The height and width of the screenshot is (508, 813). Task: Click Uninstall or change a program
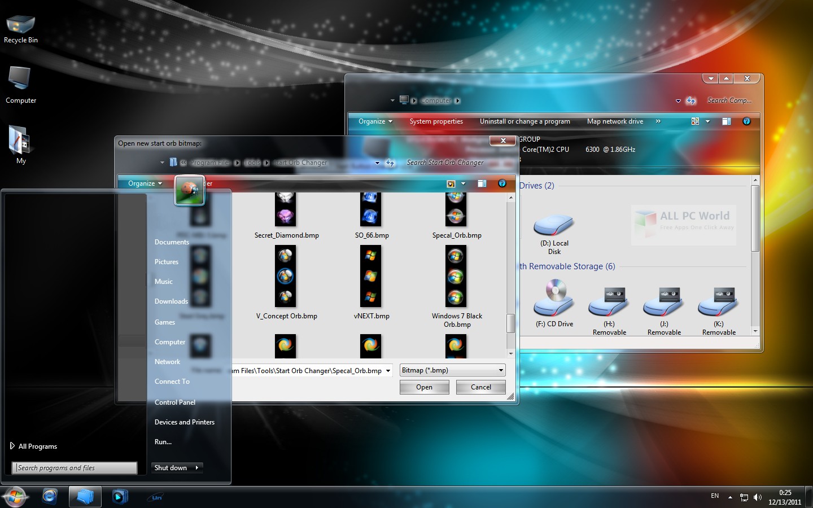click(524, 121)
